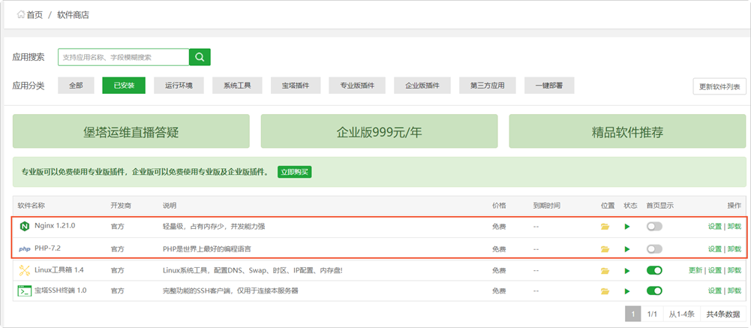Click the 1/1 page count text
Viewport: 751px width, 328px height.
(x=652, y=314)
